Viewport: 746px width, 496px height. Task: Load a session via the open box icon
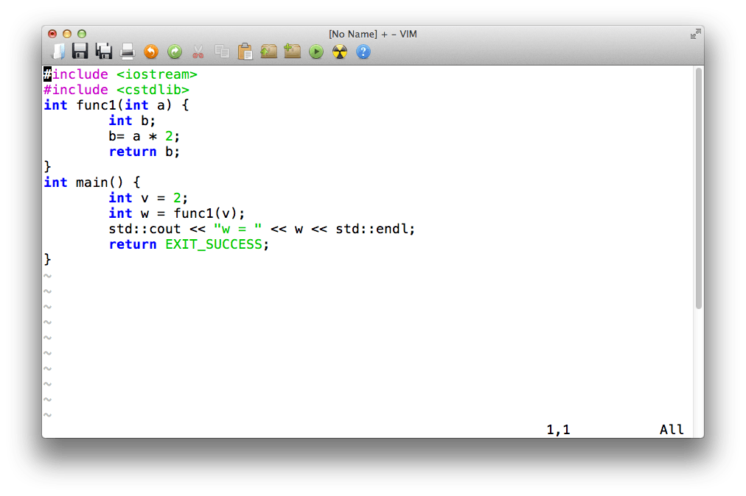268,52
